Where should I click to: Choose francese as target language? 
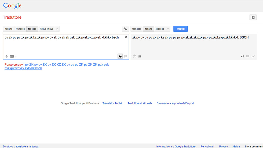pyautogui.click(x=137, y=29)
